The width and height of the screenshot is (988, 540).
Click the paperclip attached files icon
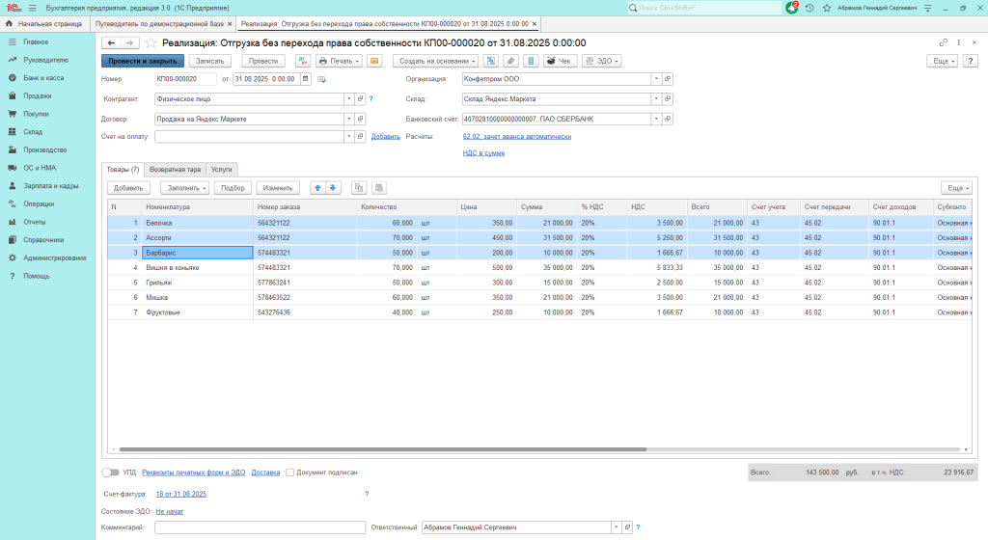pos(510,61)
